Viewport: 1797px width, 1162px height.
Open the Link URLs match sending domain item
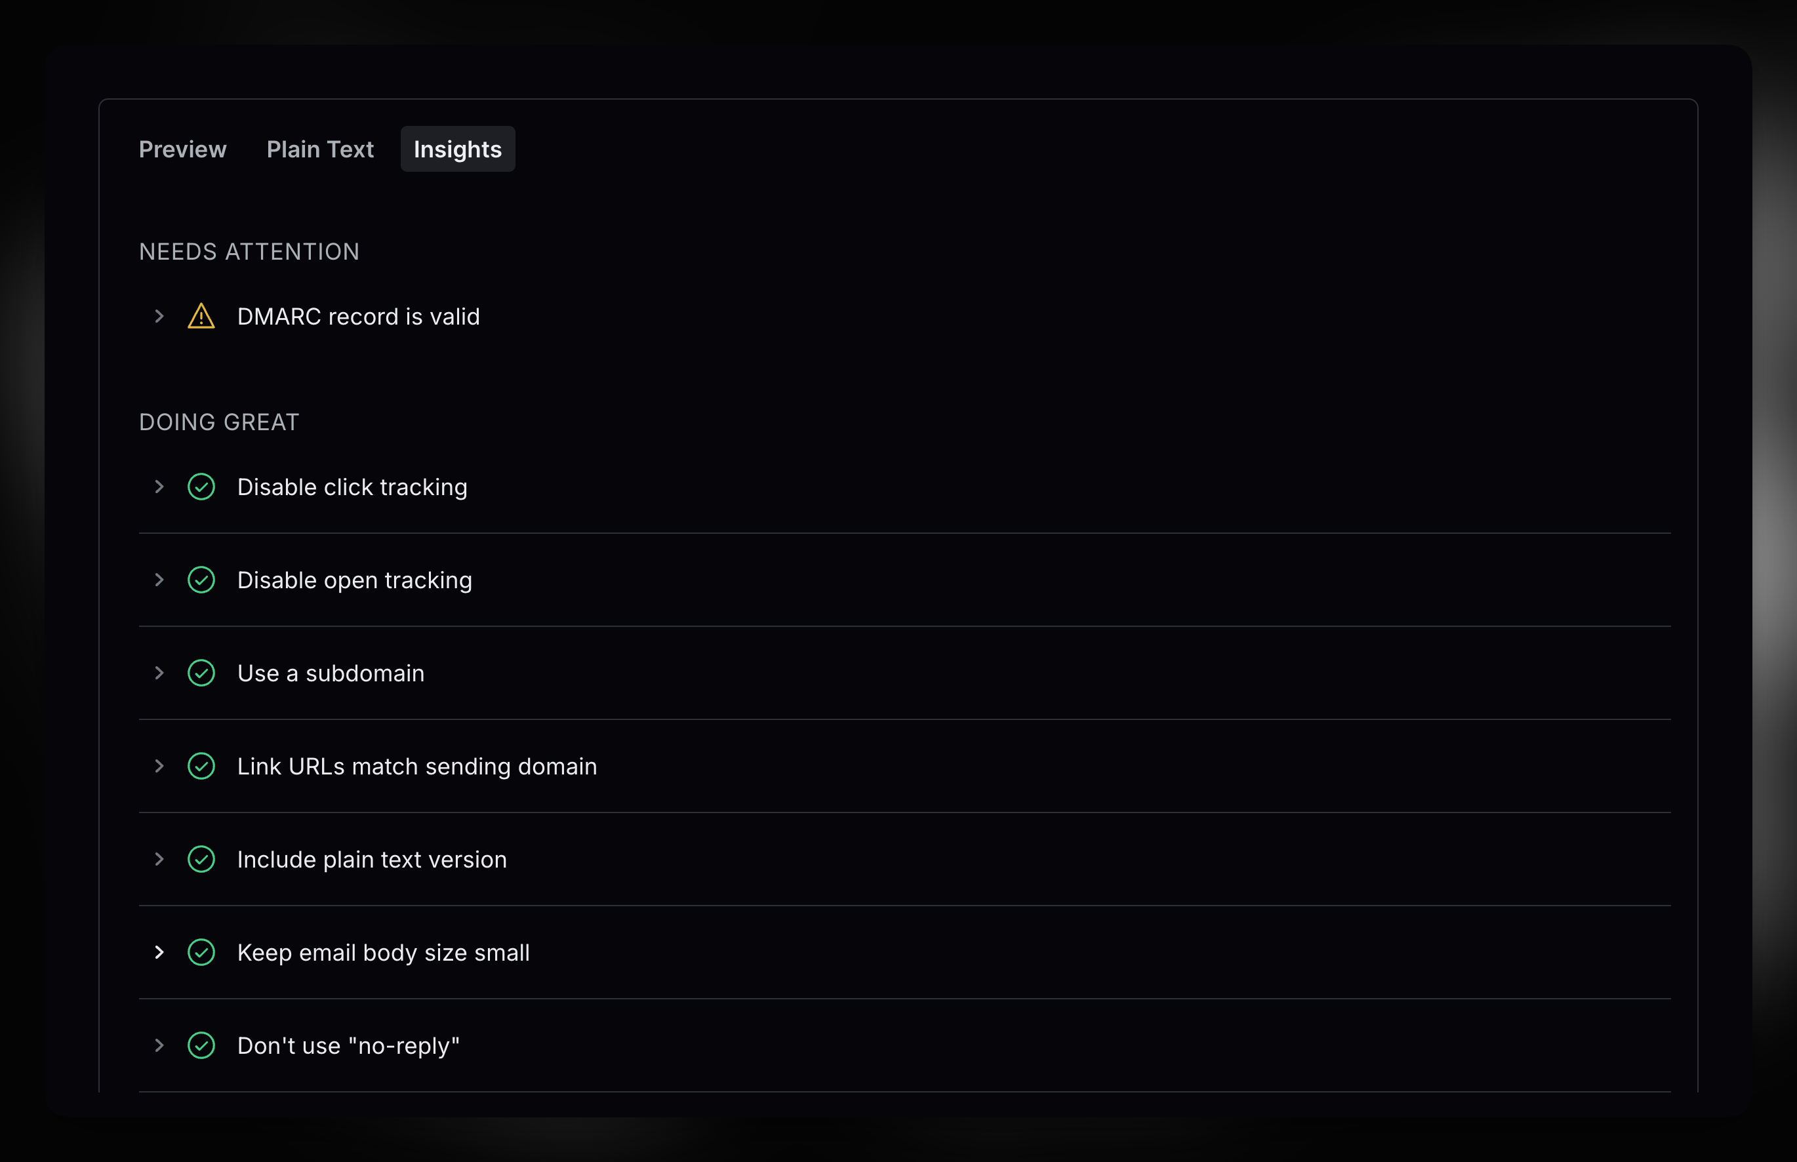[416, 766]
